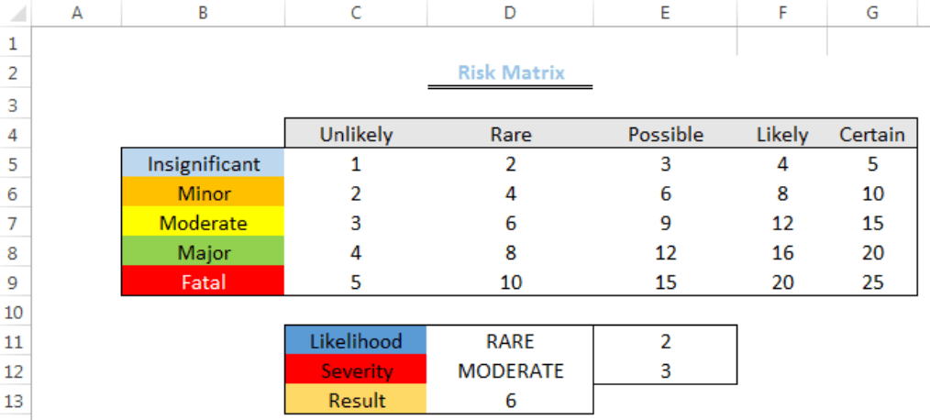Select the blue Insignificant cell

tap(204, 164)
